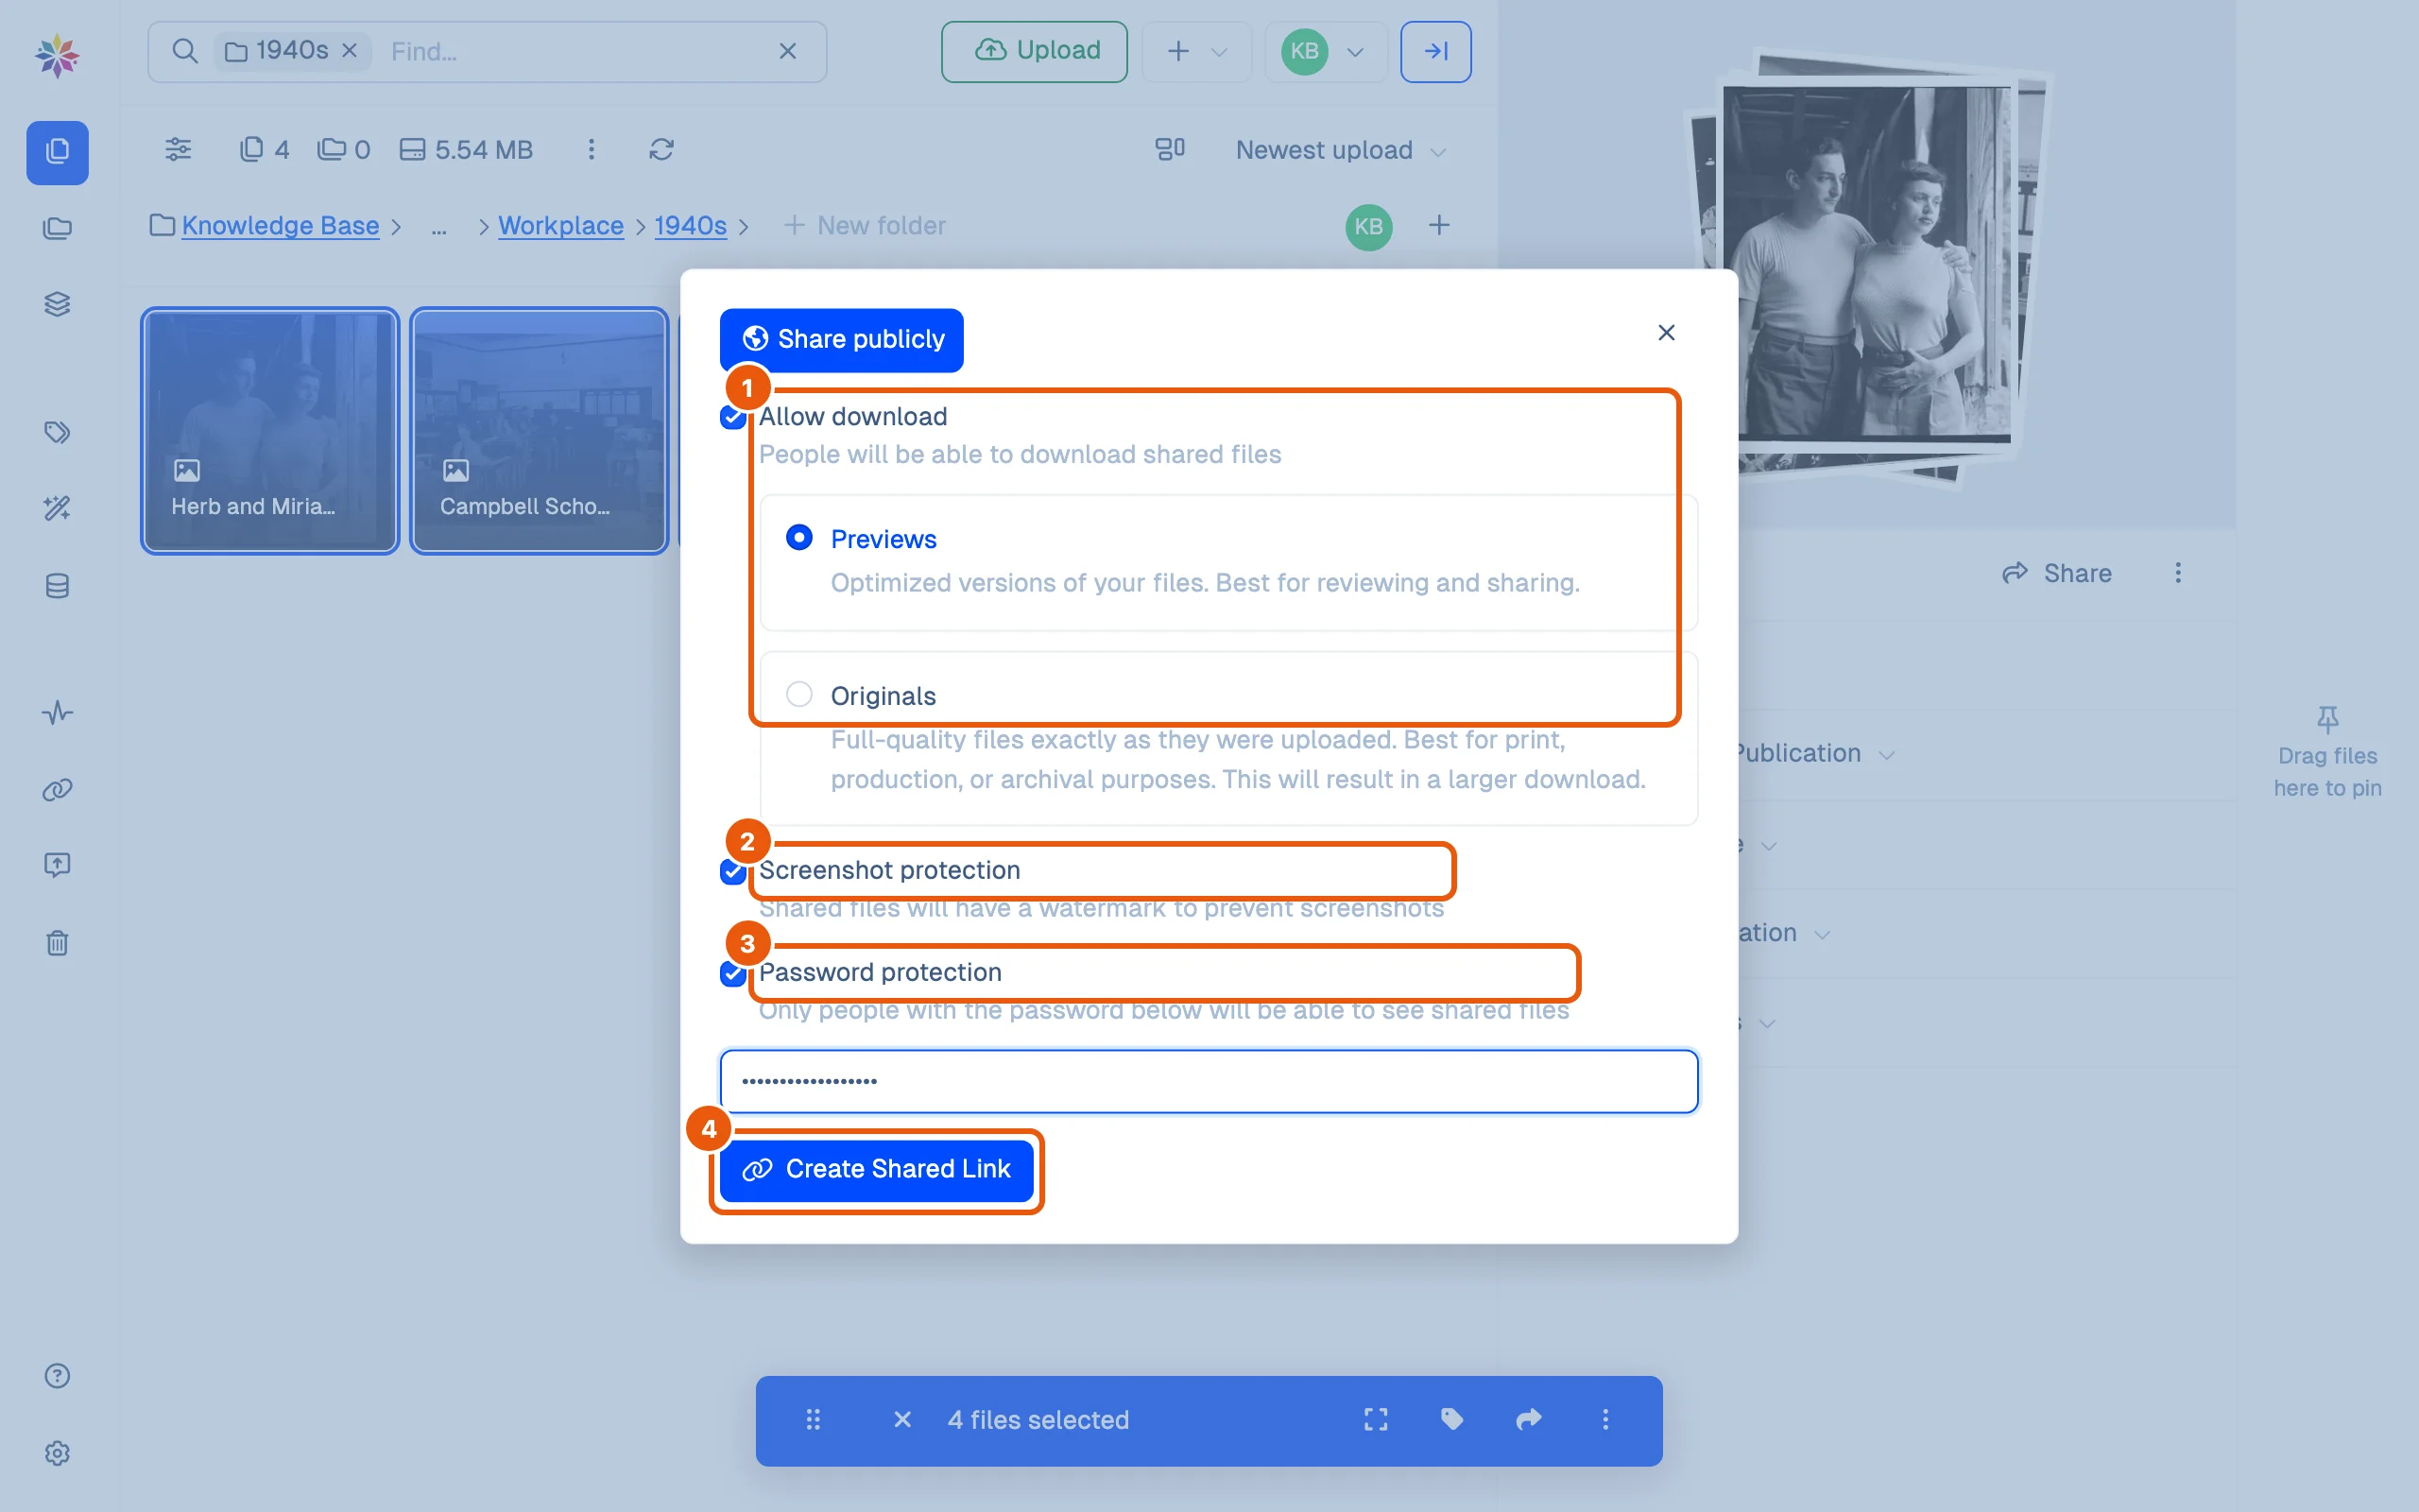Toggle the Password protection checkbox
The height and width of the screenshot is (1512, 2419).
[x=731, y=973]
